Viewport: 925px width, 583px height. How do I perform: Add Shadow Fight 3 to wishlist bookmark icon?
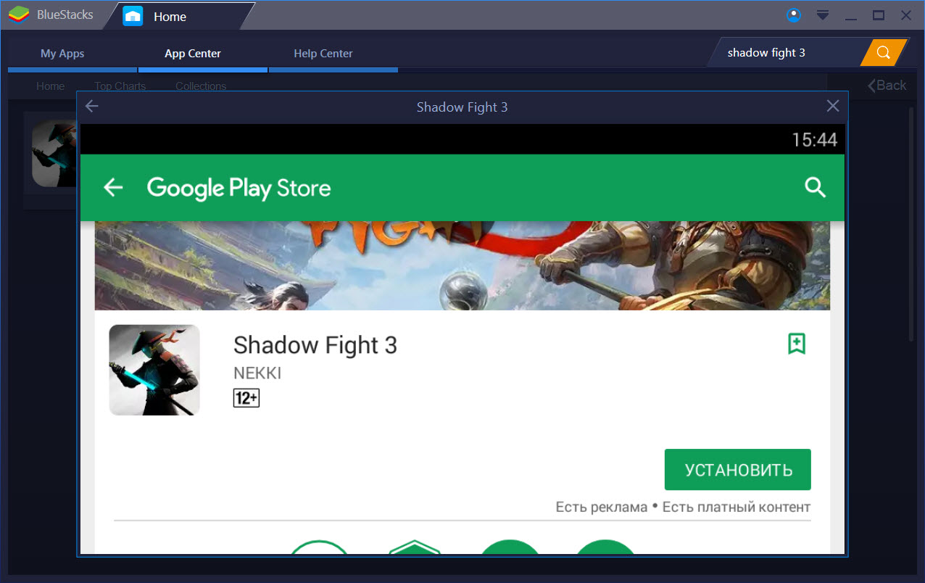tap(797, 344)
